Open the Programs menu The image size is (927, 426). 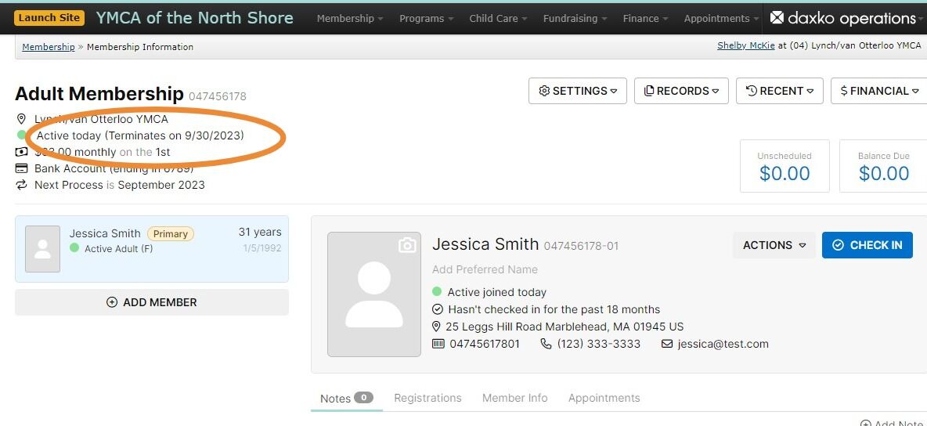426,18
